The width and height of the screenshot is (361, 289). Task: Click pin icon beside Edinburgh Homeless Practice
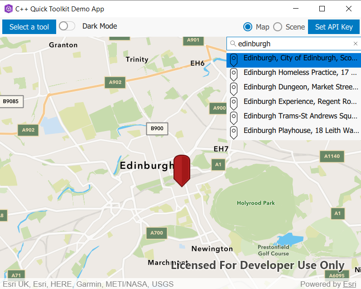(x=234, y=73)
